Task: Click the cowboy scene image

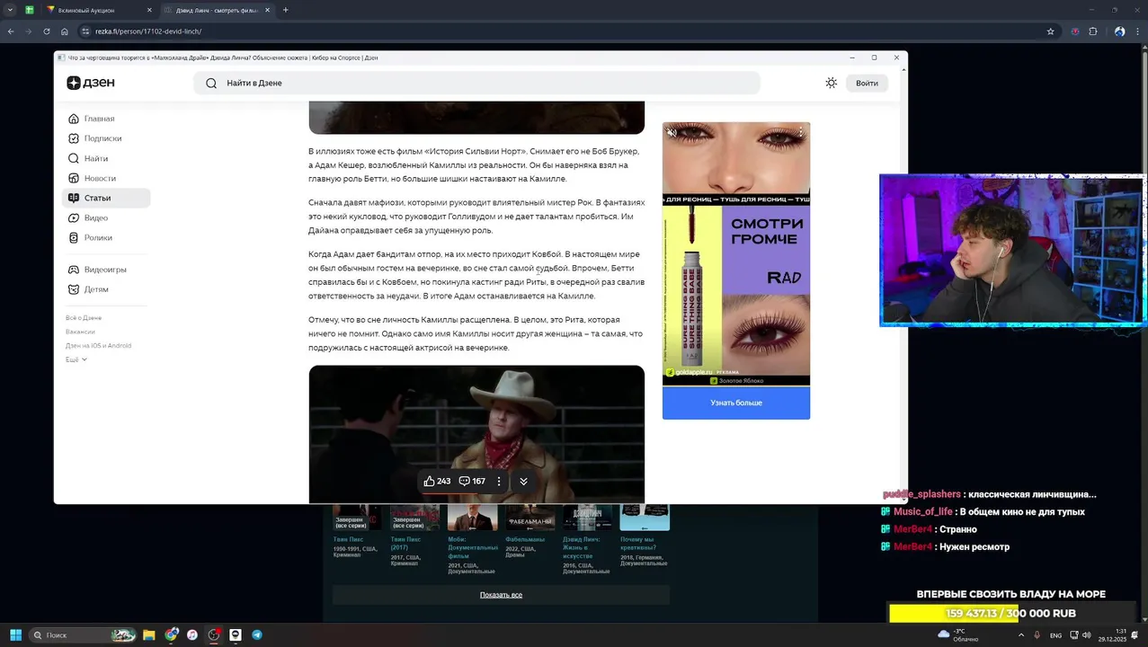Action: coord(476,434)
